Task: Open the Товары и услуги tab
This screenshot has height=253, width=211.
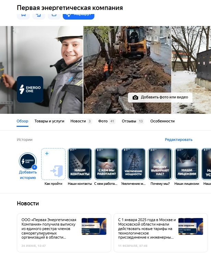Action: click(49, 121)
